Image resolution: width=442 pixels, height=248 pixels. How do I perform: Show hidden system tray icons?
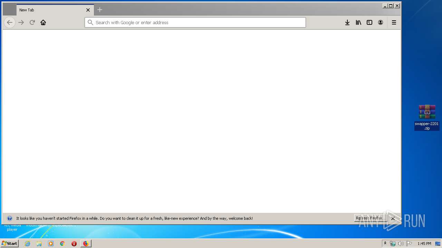pos(385,244)
